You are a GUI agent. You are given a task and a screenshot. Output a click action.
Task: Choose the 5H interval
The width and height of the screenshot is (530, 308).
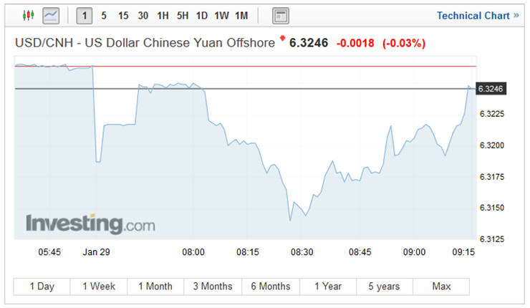pos(183,15)
